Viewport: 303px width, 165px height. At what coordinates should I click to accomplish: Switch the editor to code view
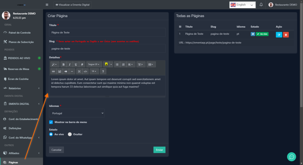click(x=85, y=71)
